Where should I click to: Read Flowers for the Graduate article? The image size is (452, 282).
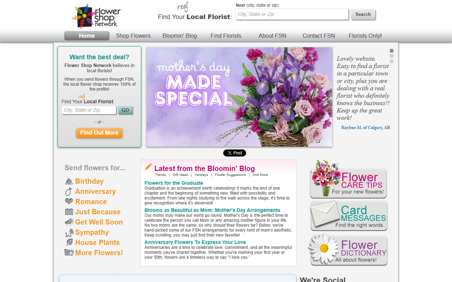click(174, 183)
